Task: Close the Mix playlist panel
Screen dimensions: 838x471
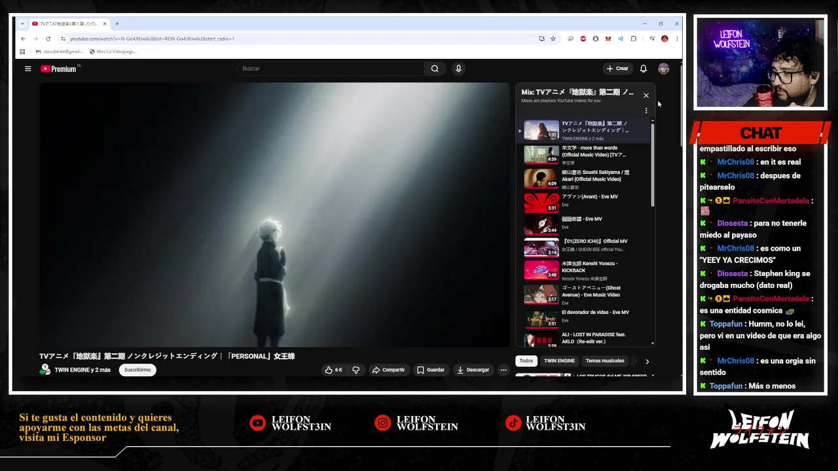Action: [x=646, y=96]
